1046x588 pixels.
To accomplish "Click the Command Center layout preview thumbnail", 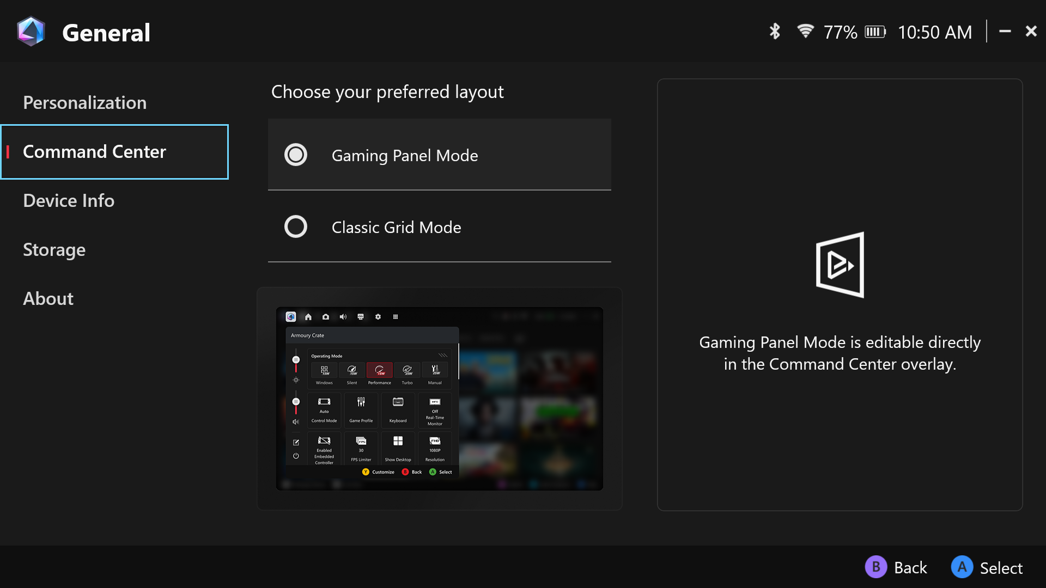I will (x=439, y=399).
